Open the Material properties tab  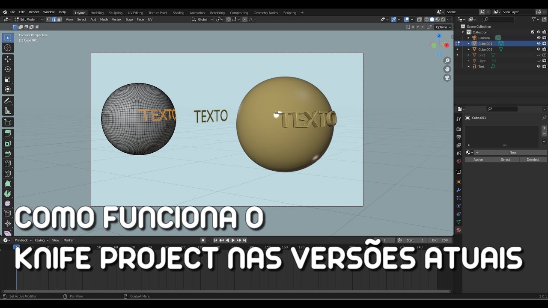tap(459, 230)
